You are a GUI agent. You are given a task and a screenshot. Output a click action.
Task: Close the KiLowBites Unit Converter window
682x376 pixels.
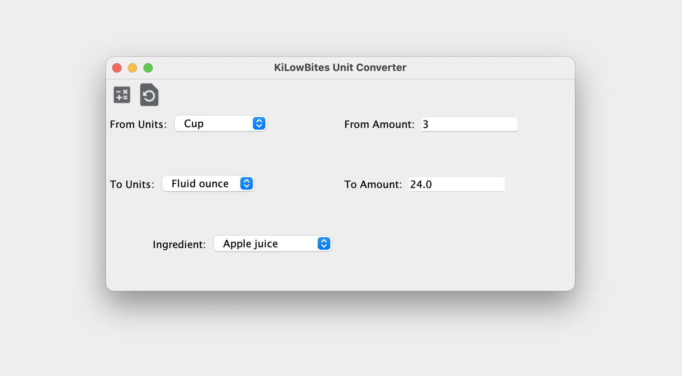coord(117,68)
